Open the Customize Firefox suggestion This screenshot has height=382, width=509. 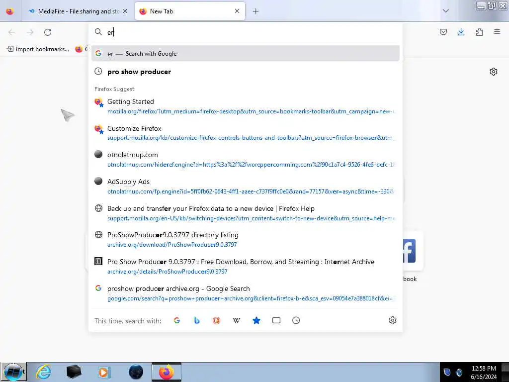[246, 133]
